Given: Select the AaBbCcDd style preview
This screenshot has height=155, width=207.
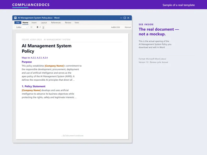Looking at the screenshot, I should [115, 27].
